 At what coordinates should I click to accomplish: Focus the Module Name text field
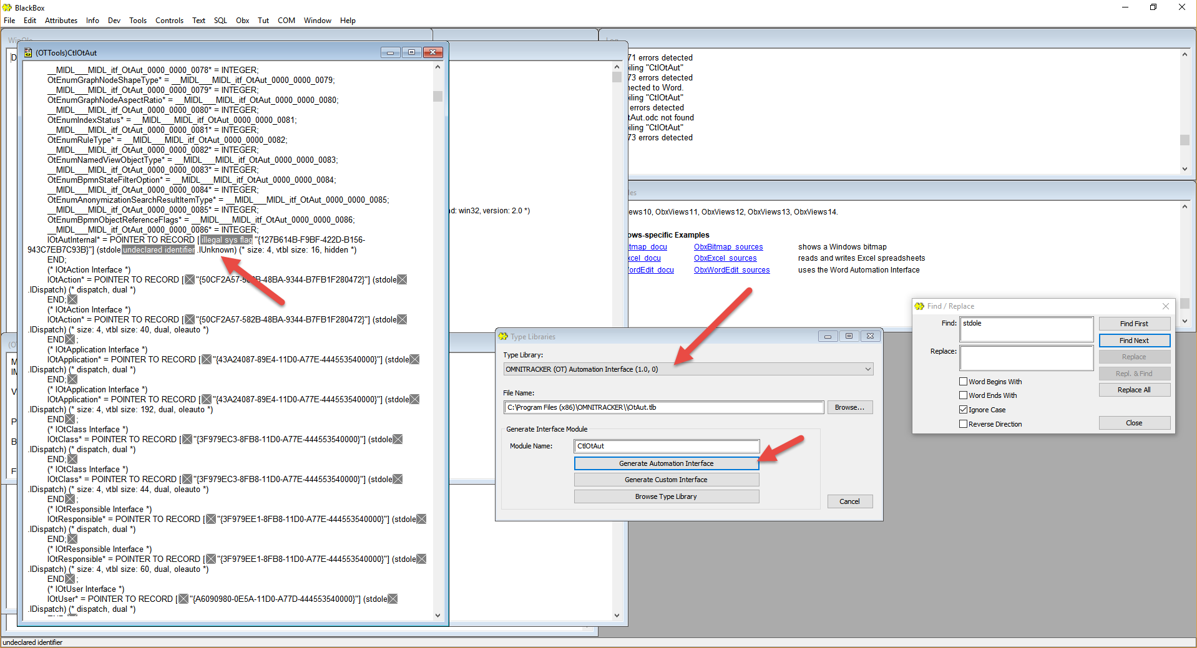coord(666,446)
